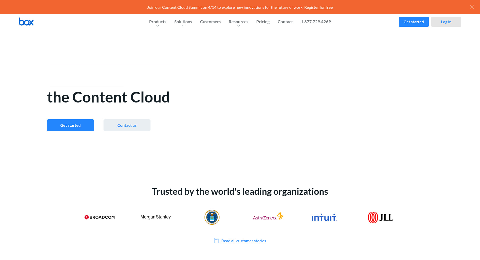Click the AstraZeneca logo
Viewport: 480px width, 260px height.
click(x=268, y=217)
